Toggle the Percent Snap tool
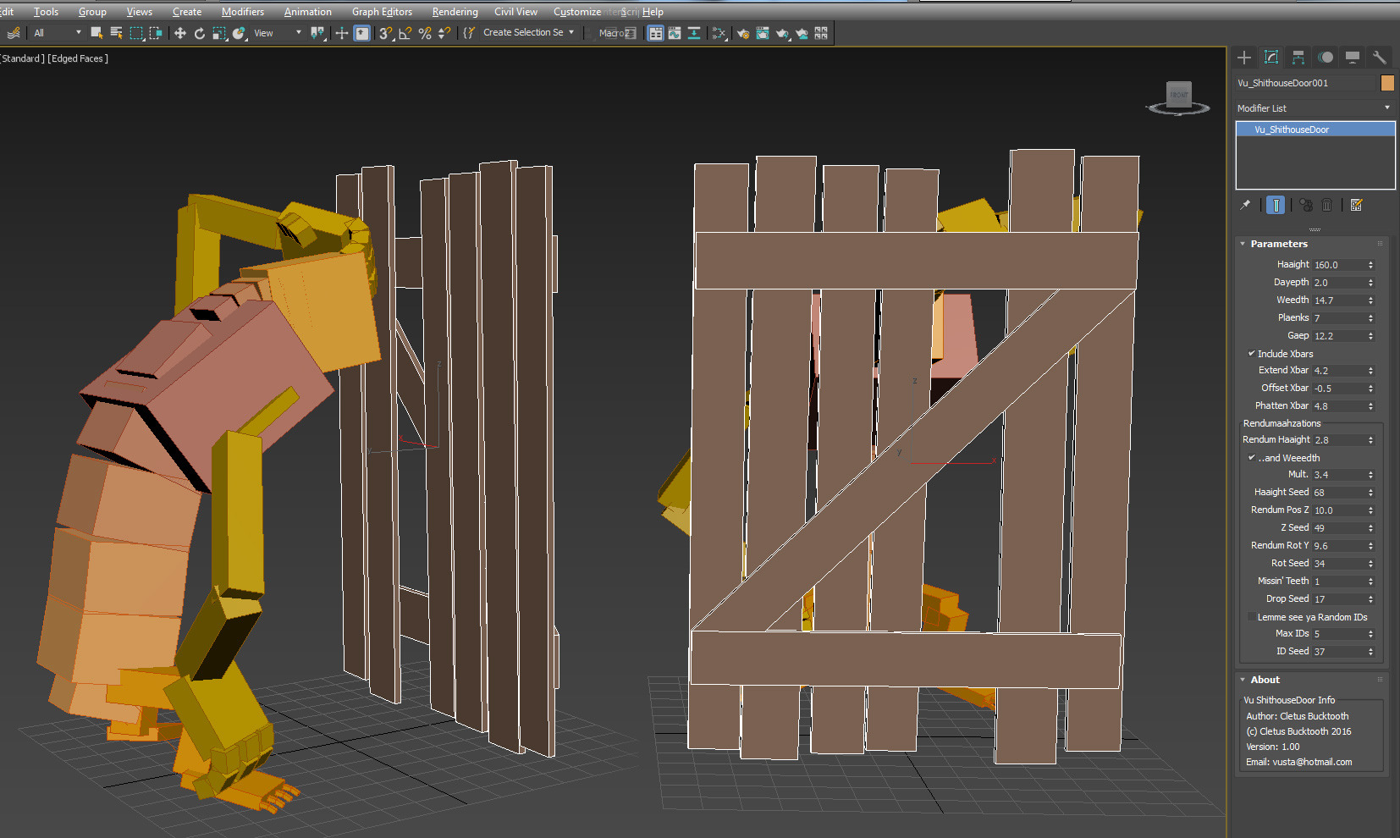This screenshot has height=838, width=1400. coord(425,33)
